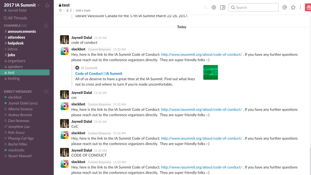Start a call with phone icon

tap(206, 8)
